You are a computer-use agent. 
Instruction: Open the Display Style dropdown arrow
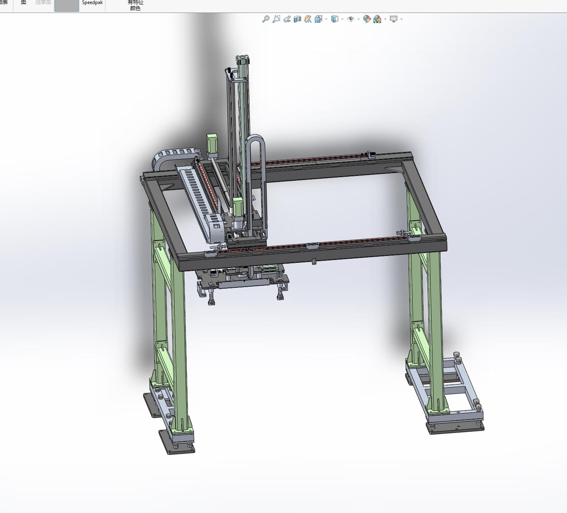342,19
